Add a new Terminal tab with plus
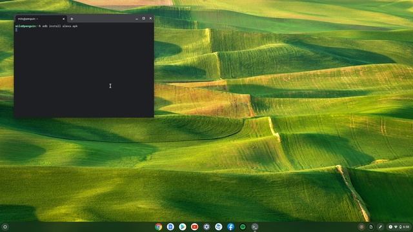 pyautogui.click(x=72, y=19)
